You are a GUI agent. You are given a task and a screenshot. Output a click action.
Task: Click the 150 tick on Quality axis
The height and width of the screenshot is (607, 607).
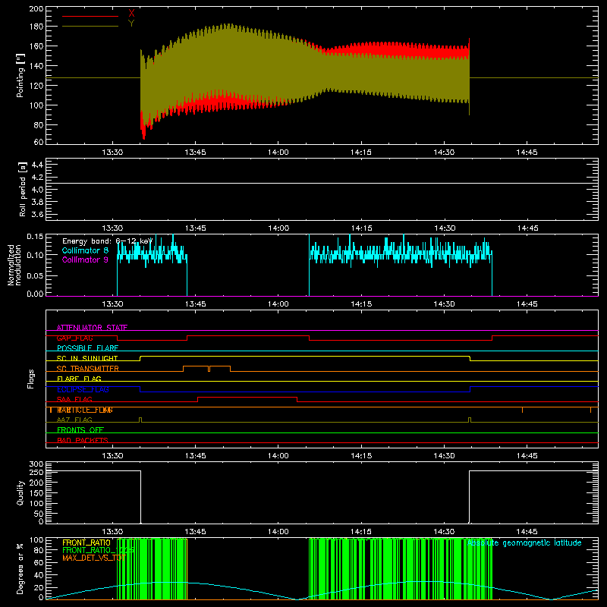point(36,493)
